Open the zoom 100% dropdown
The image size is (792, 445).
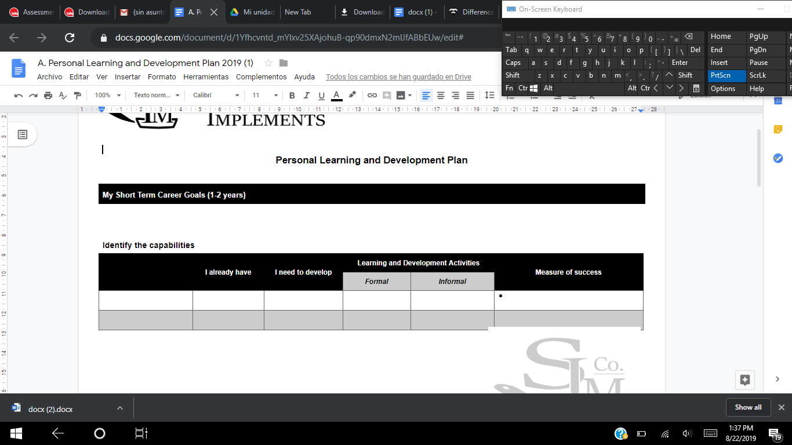(108, 96)
